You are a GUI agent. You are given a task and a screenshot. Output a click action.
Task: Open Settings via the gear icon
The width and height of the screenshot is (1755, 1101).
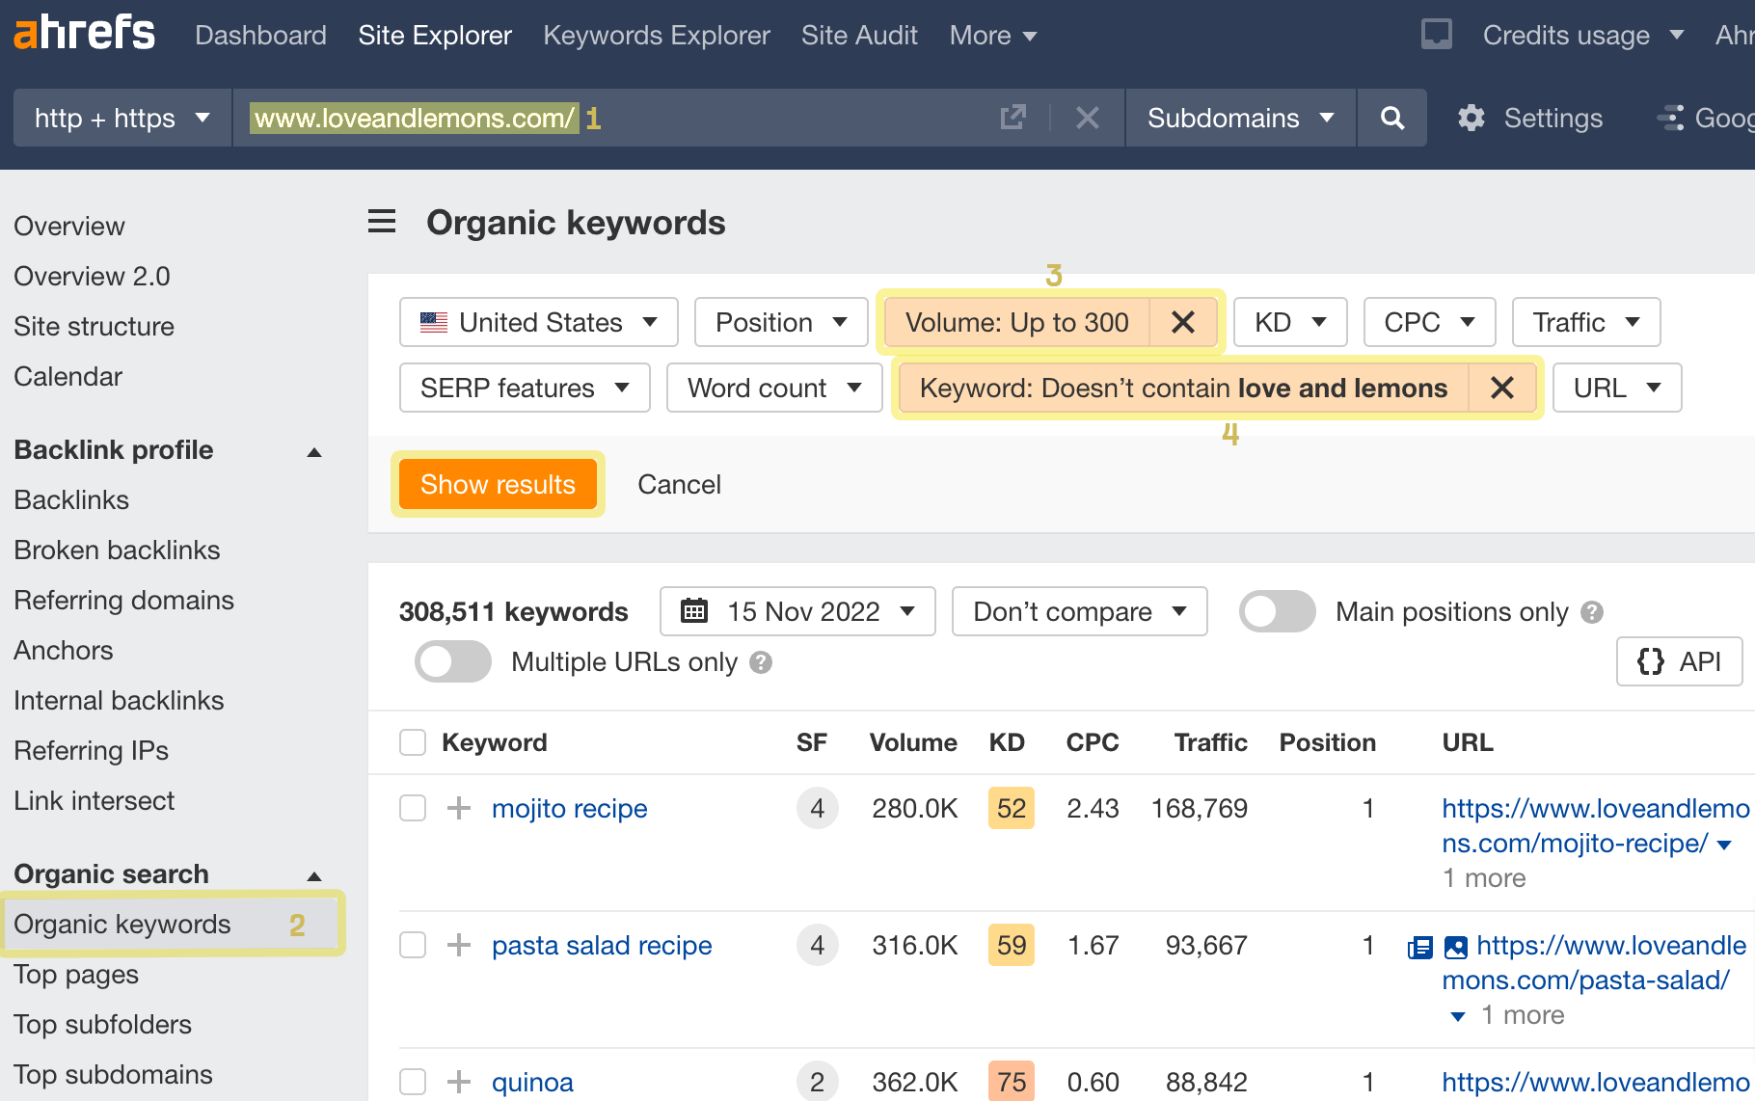pyautogui.click(x=1471, y=118)
